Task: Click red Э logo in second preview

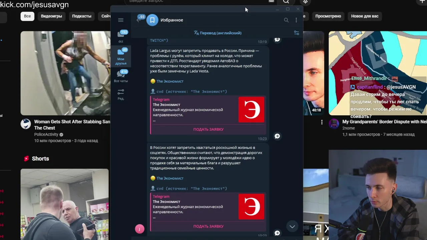Action: (251, 207)
